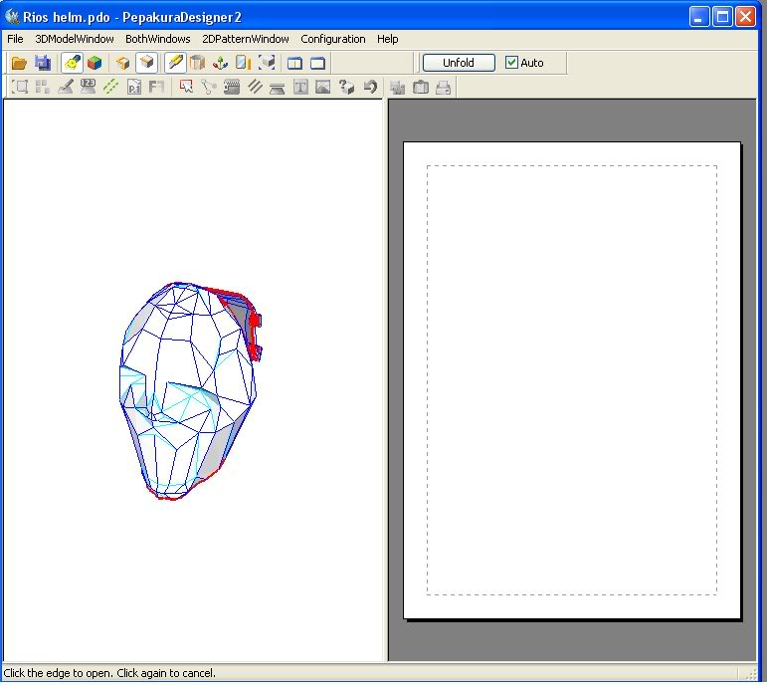767x691 pixels.
Task: Close the PepakuraDesigner2 window
Action: (745, 17)
